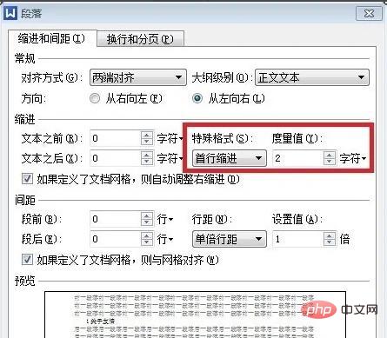Toggle 如果定义了文档网格，则与网格对齐 checkbox
Screen dimensions: 387x338
coord(27,259)
